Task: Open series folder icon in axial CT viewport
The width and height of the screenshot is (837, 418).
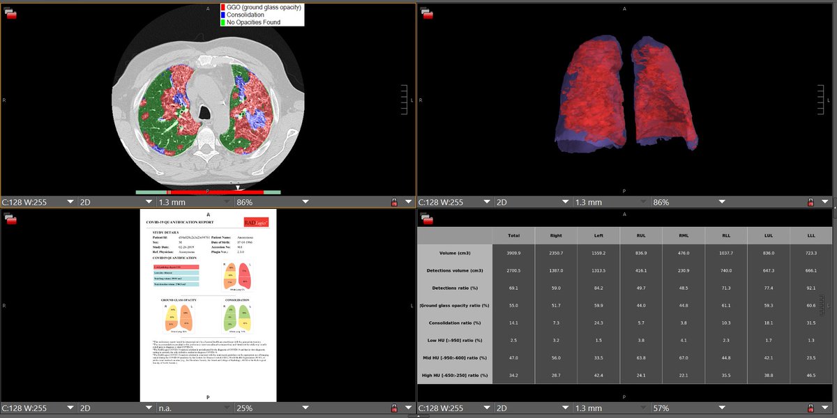Action: tap(10, 13)
